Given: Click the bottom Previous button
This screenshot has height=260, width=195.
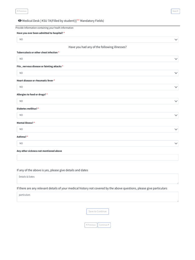Looking at the screenshot, I should pyautogui.click(x=91, y=225).
